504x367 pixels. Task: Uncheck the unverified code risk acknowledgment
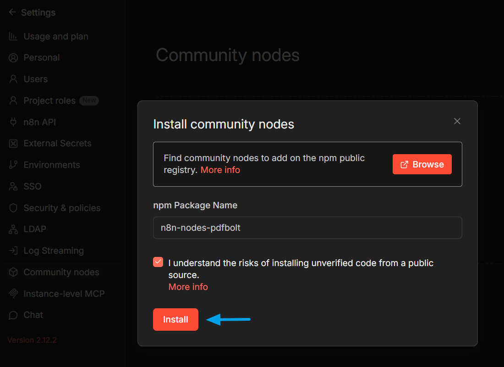click(158, 262)
